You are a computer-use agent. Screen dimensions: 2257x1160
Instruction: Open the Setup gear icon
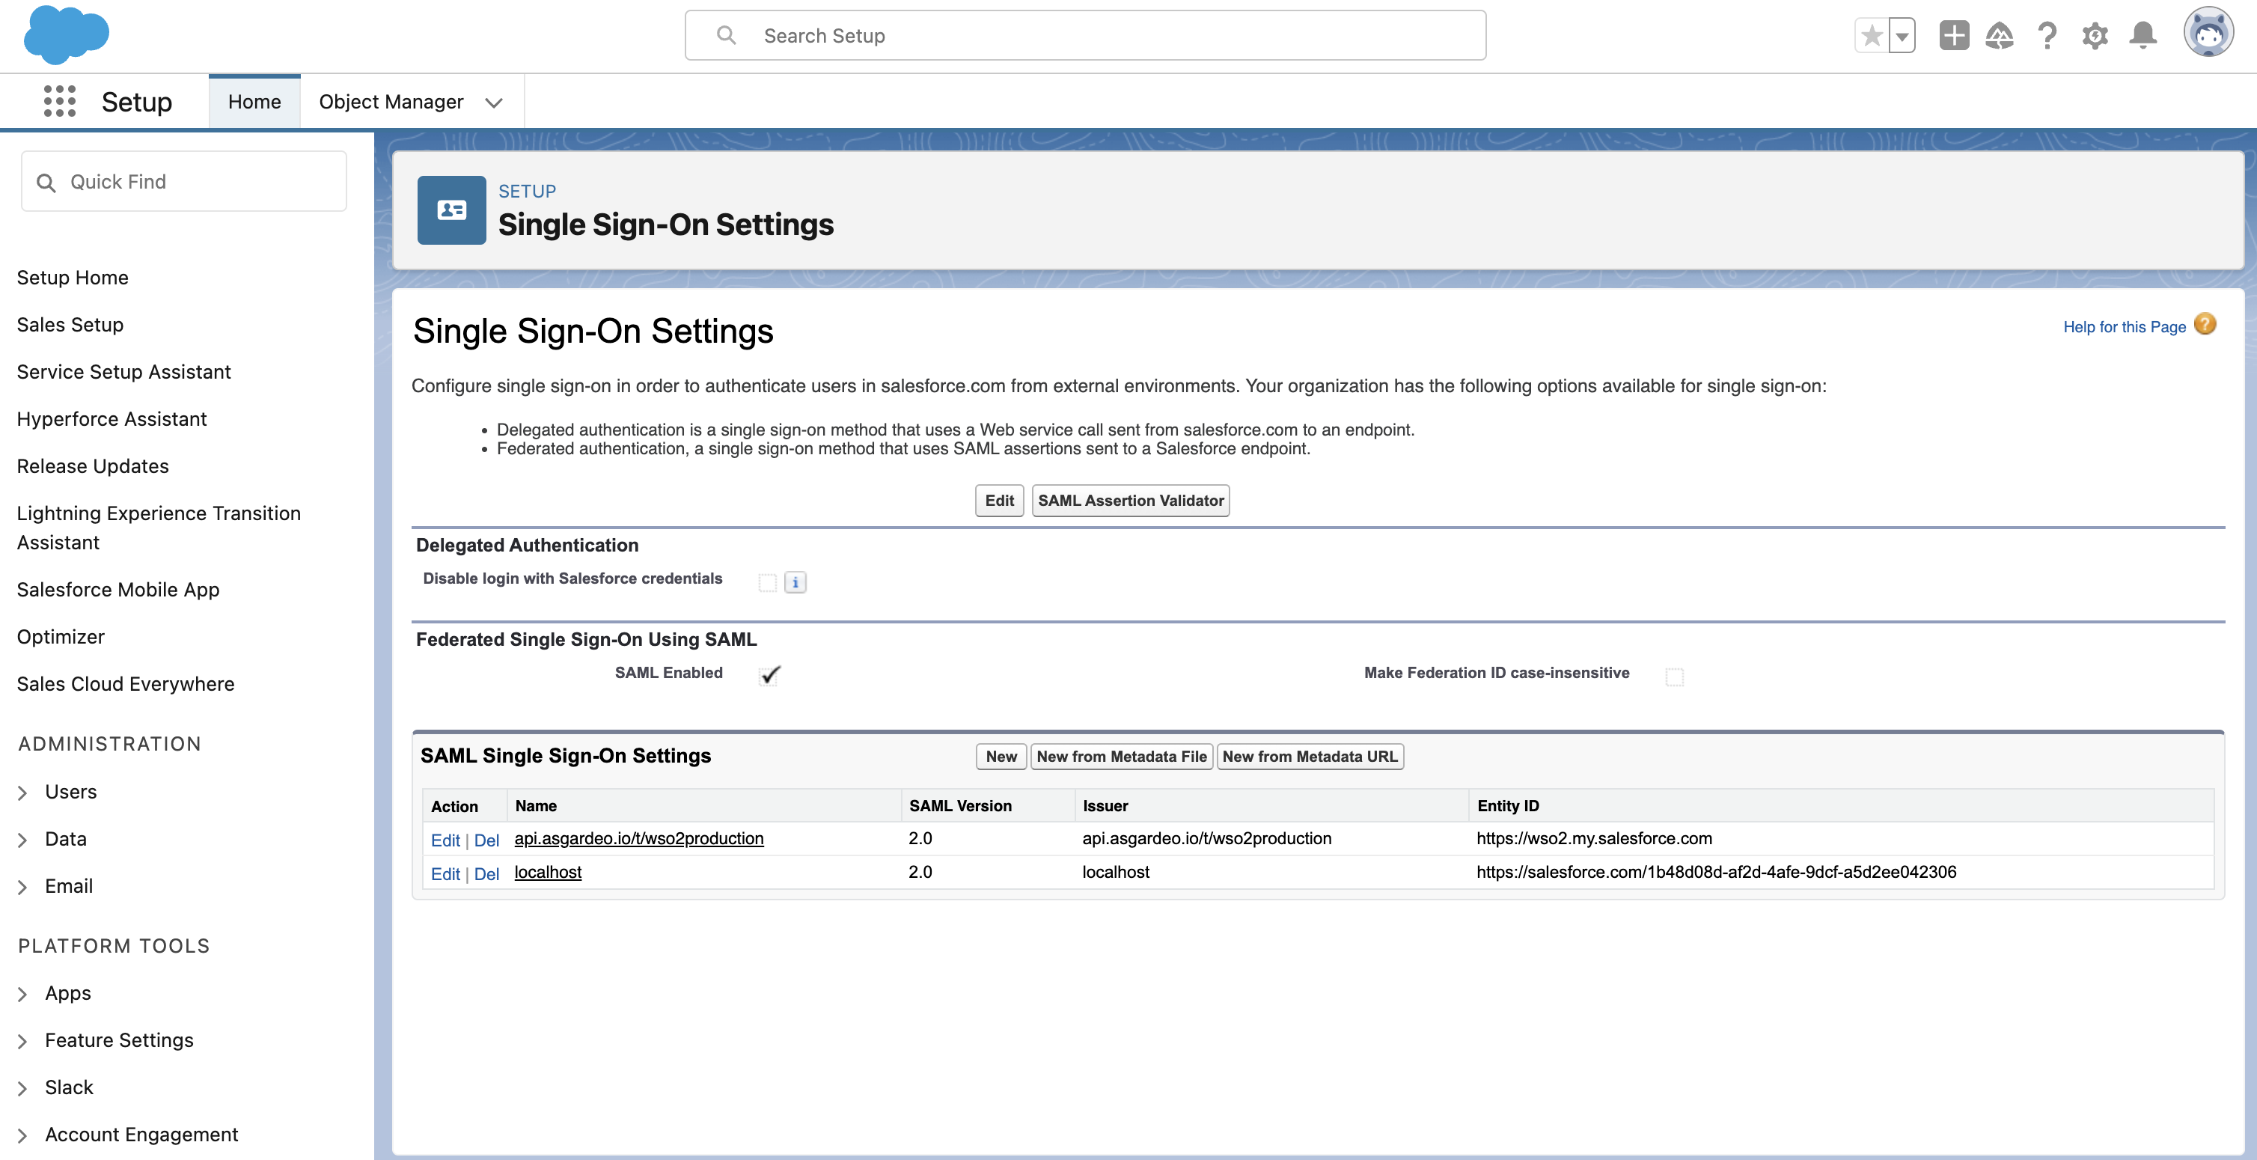pos(2095,36)
